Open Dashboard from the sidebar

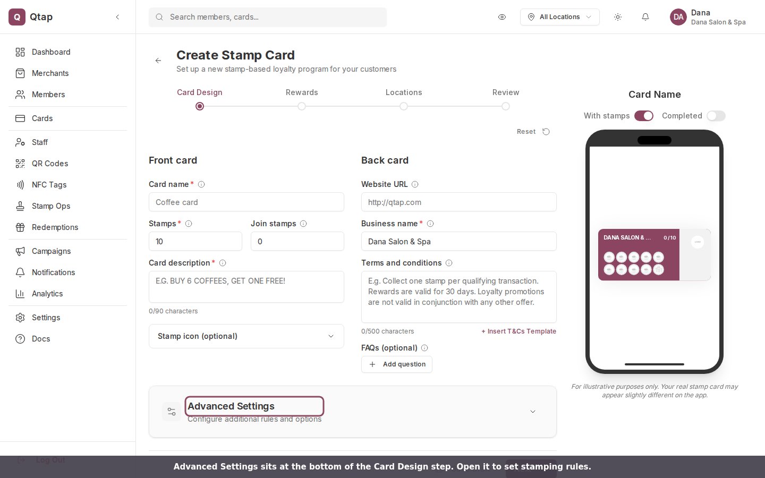point(67,52)
